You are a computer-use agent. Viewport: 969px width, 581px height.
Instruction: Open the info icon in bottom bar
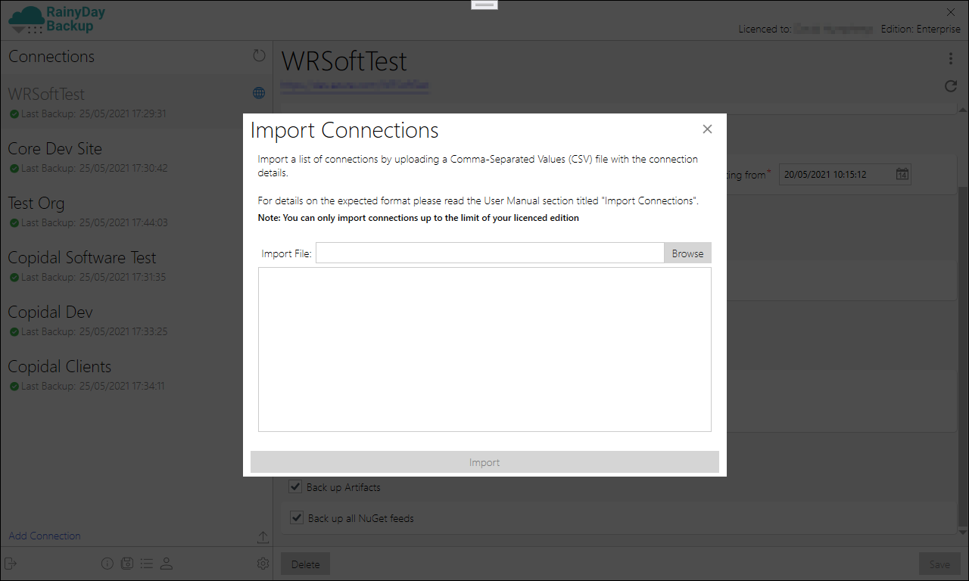tap(107, 564)
